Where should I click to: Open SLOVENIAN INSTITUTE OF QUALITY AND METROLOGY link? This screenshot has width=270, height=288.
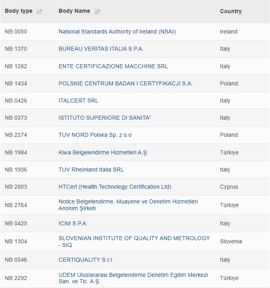coord(134,242)
